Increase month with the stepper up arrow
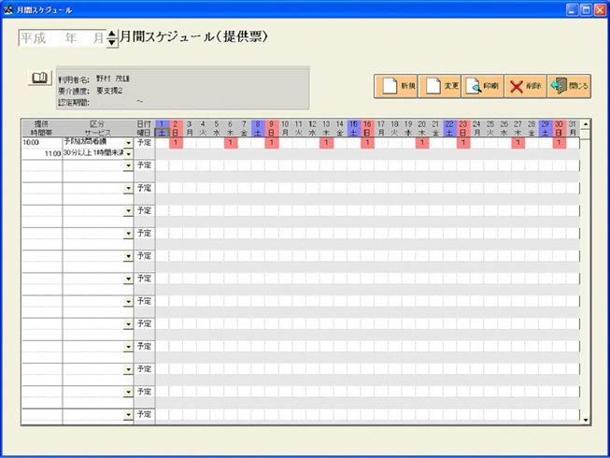 pyautogui.click(x=112, y=35)
